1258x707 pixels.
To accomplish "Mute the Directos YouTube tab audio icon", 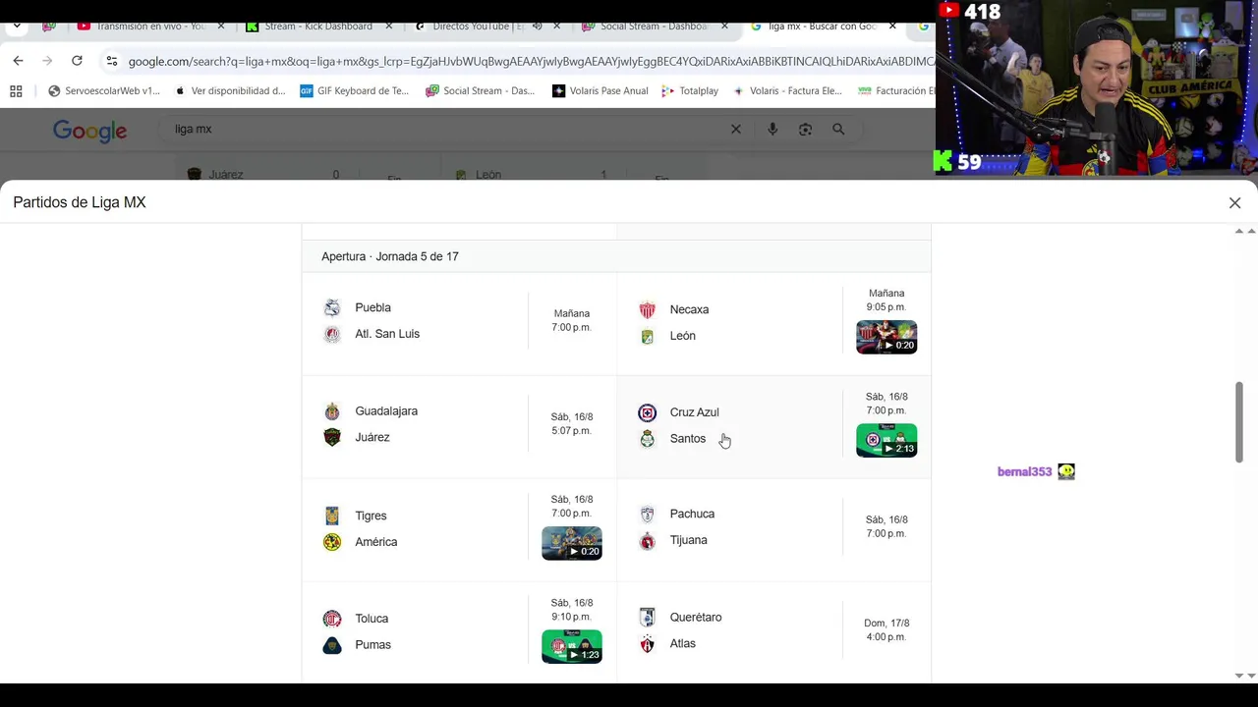I will [537, 27].
